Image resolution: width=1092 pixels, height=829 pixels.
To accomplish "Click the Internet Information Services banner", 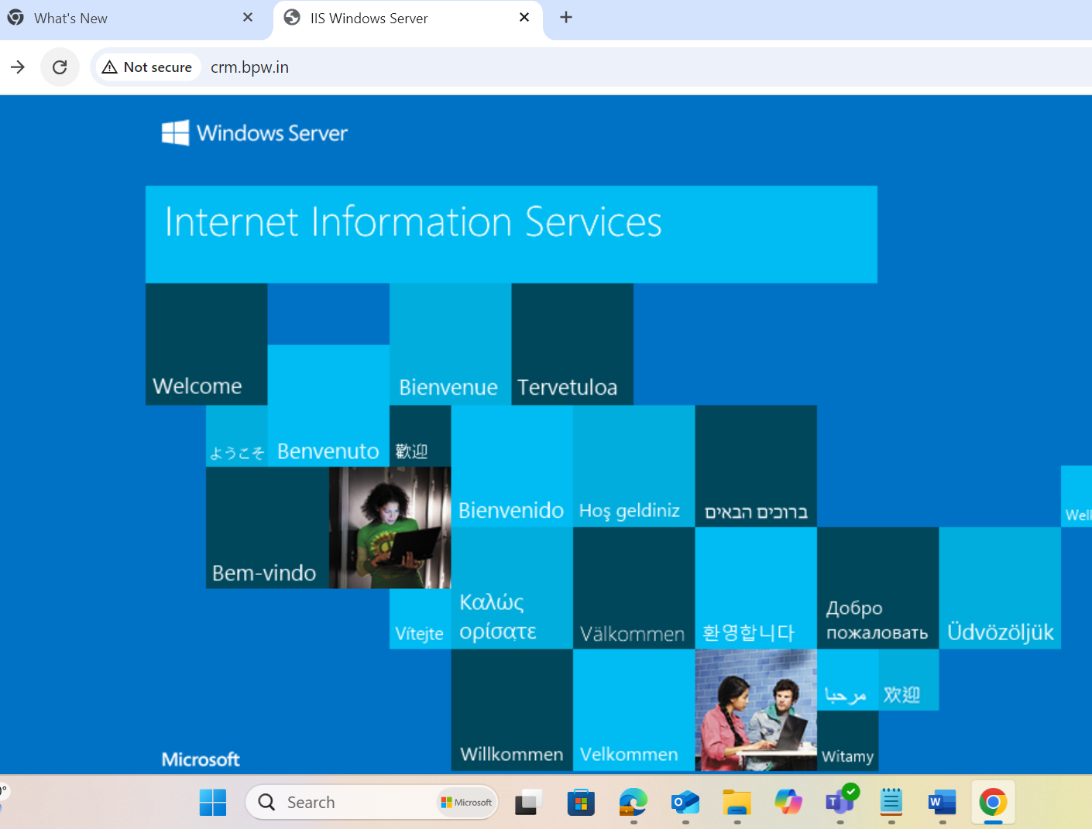I will pos(511,235).
